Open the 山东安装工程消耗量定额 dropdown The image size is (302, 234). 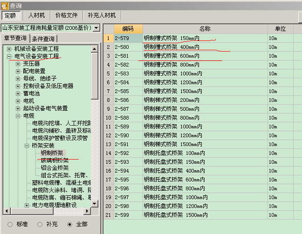click(96, 28)
